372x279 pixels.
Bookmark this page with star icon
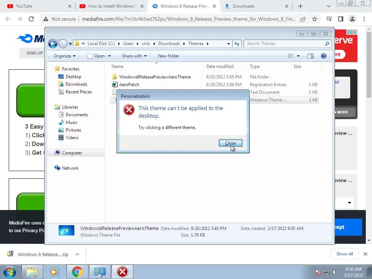coord(315,19)
